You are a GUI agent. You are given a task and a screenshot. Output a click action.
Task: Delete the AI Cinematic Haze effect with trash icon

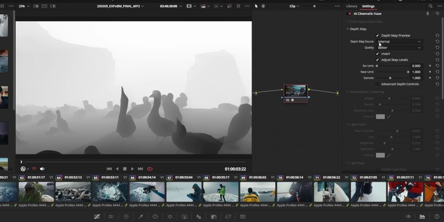coord(427,14)
